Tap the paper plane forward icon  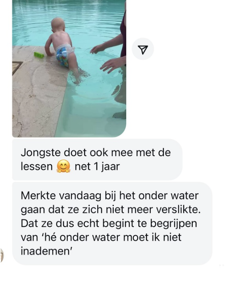pyautogui.click(x=143, y=49)
